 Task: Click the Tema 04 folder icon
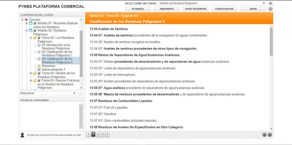click(x=35, y=73)
